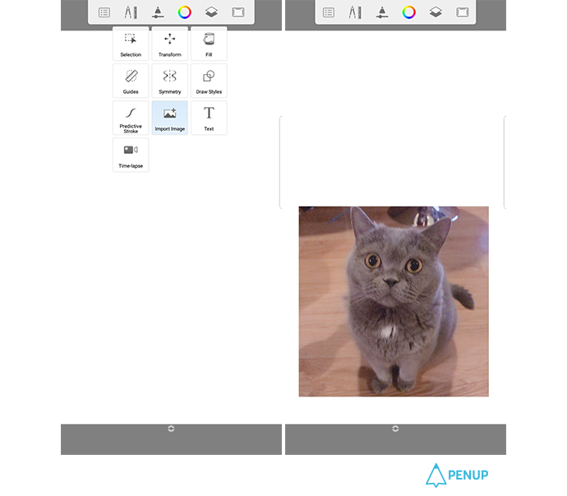This screenshot has width=567, height=496.
Task: Choose the Selection tool
Action: point(131,44)
